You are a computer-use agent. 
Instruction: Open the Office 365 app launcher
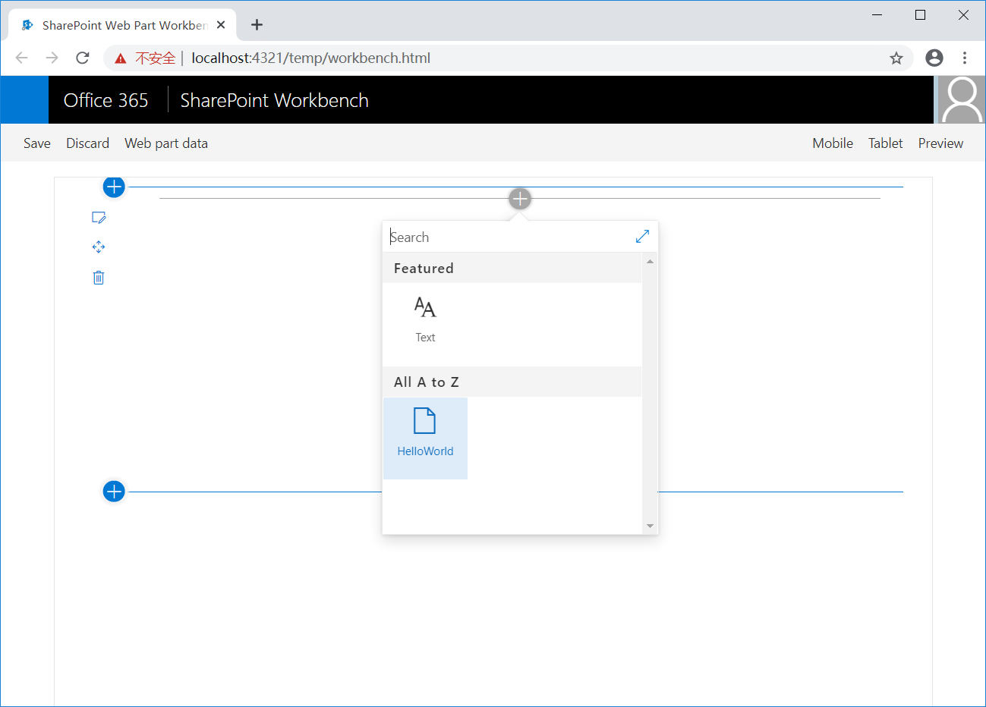tap(24, 100)
